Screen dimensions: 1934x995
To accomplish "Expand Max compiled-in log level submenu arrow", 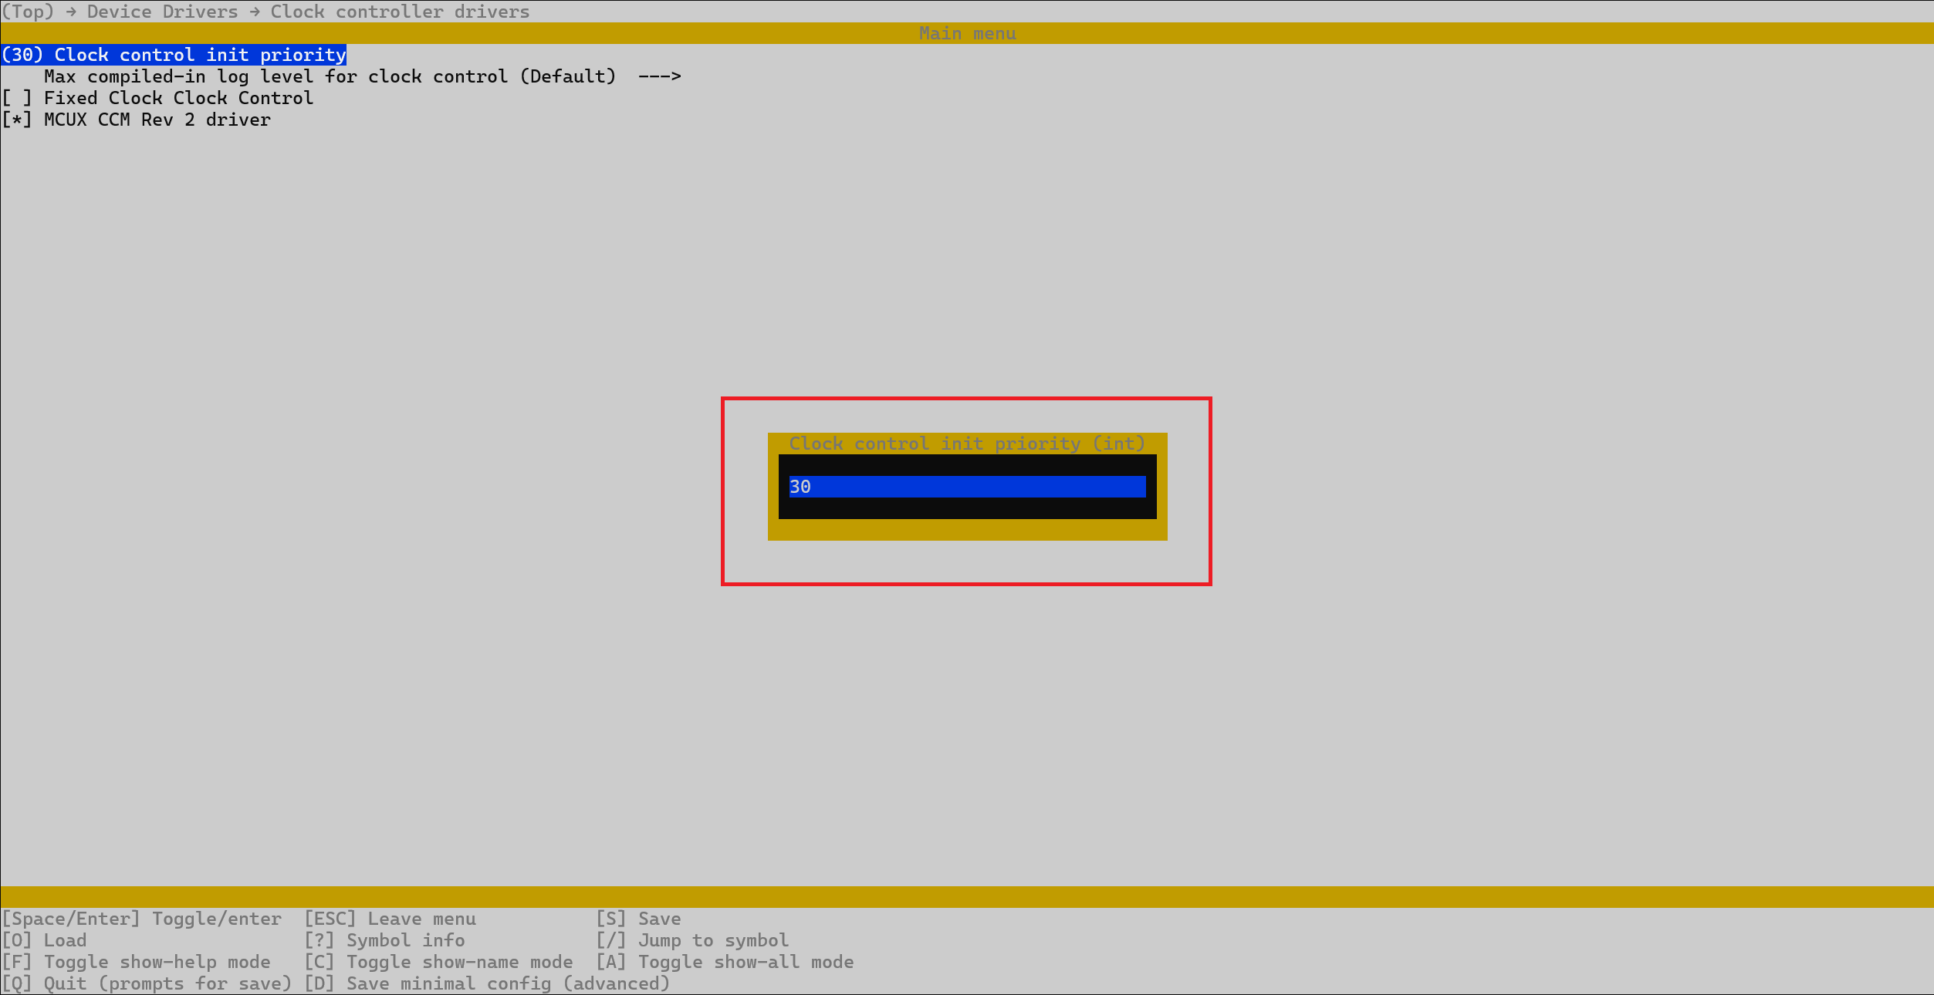I will pos(659,76).
